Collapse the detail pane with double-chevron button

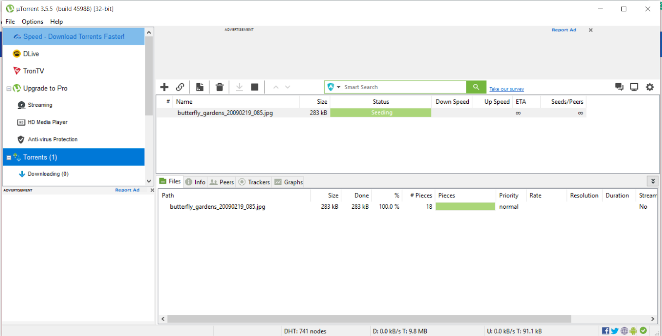pyautogui.click(x=652, y=181)
